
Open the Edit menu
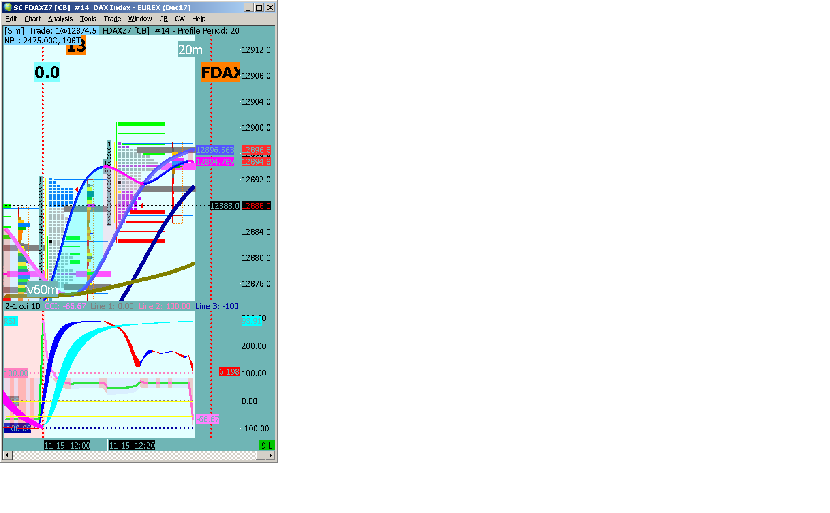tap(11, 19)
